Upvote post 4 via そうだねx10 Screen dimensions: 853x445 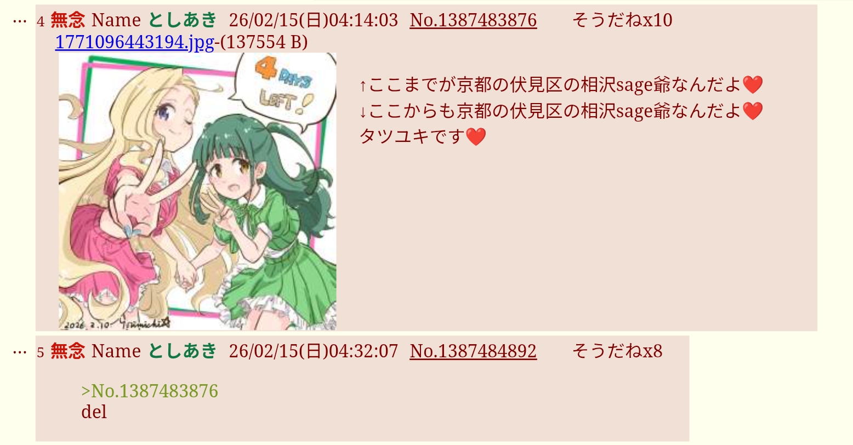point(622,20)
